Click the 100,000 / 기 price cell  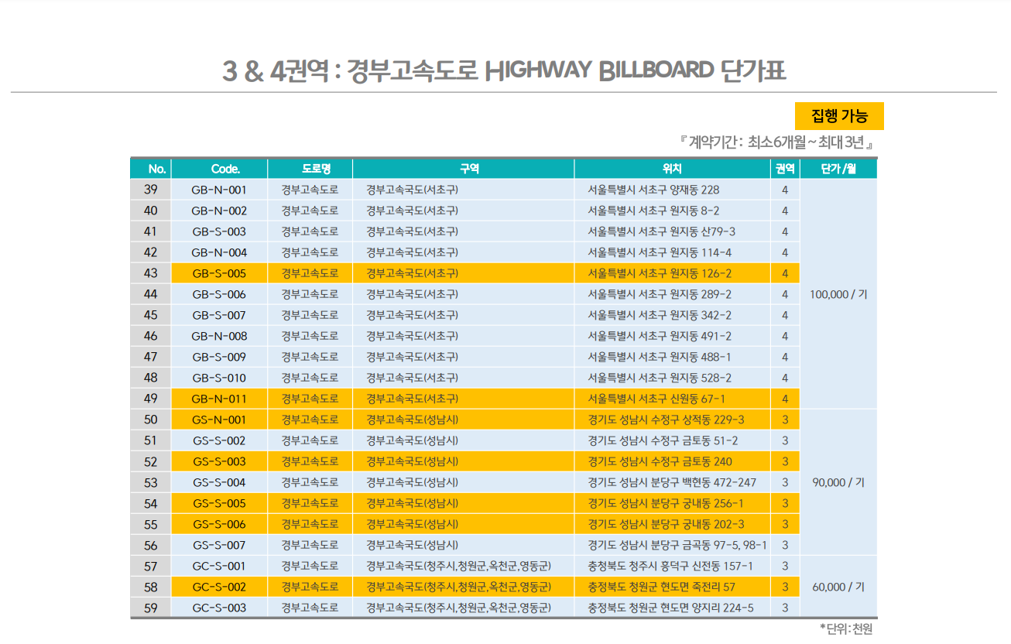[x=838, y=294]
